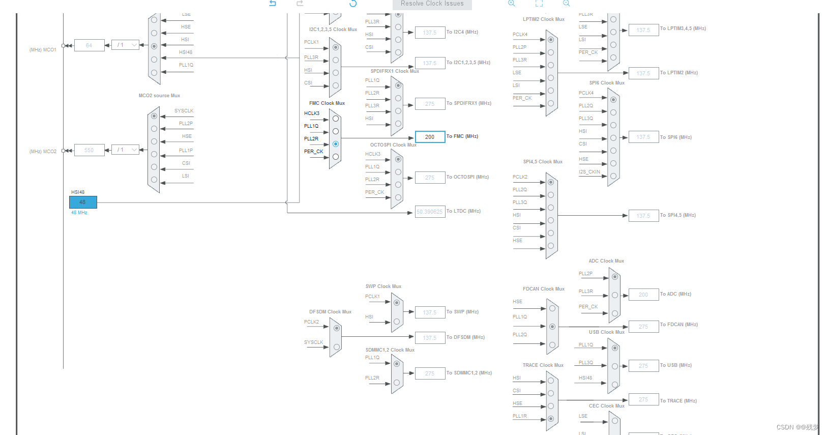
Task: Click the To SDMMC1,2 frequency field 275
Action: click(x=430, y=373)
